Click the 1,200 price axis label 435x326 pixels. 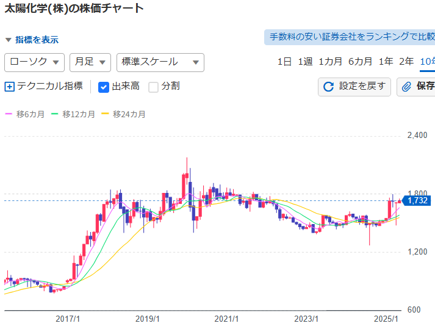coord(417,252)
